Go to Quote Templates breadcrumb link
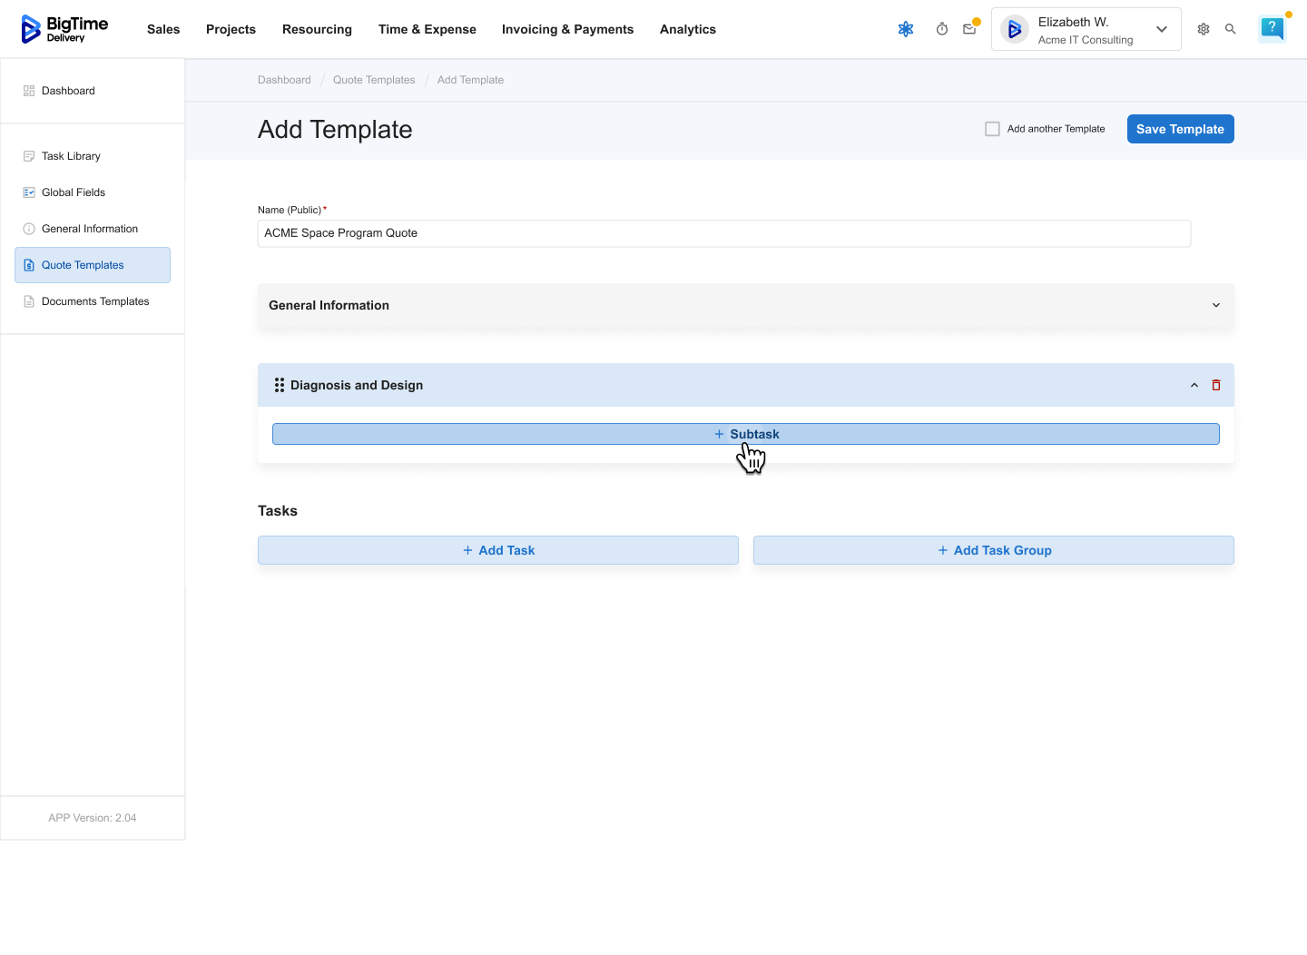 (374, 80)
